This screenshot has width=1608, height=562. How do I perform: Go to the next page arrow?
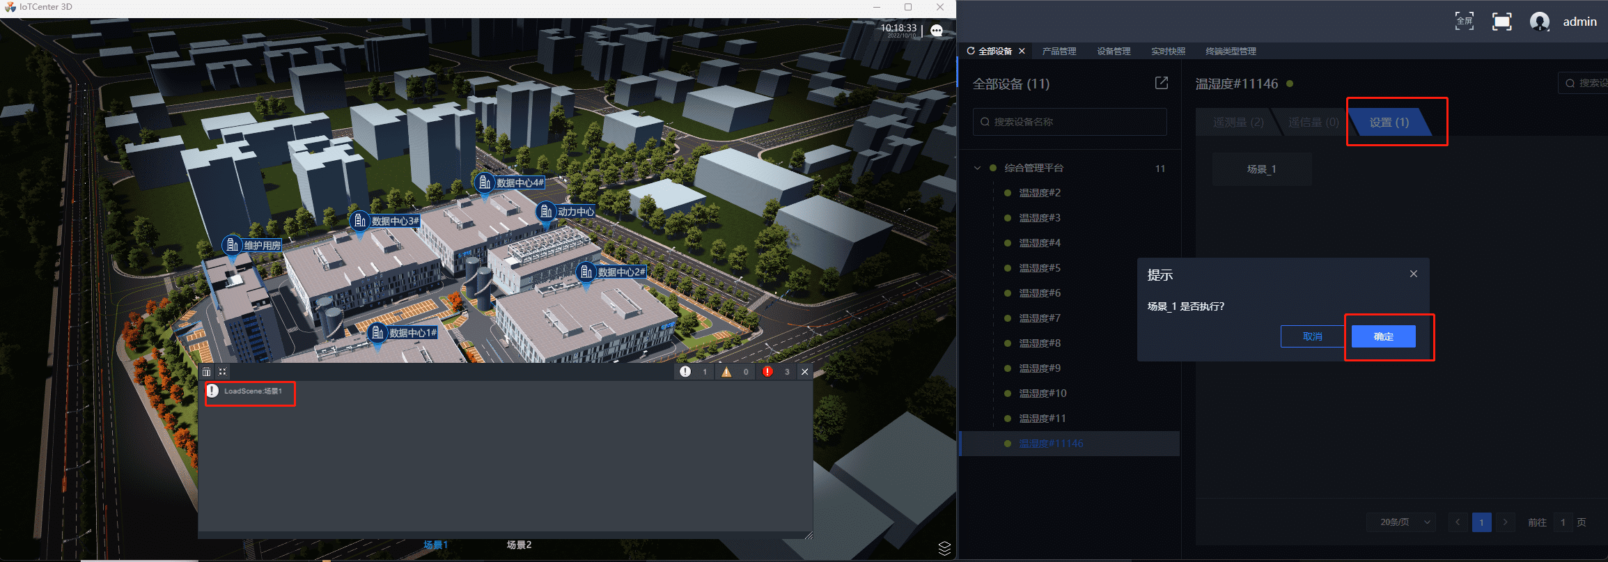point(1506,522)
